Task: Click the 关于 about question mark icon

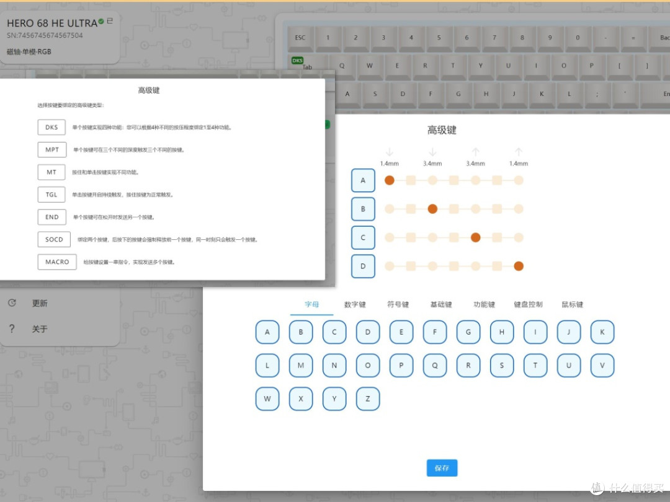Action: pyautogui.click(x=12, y=328)
